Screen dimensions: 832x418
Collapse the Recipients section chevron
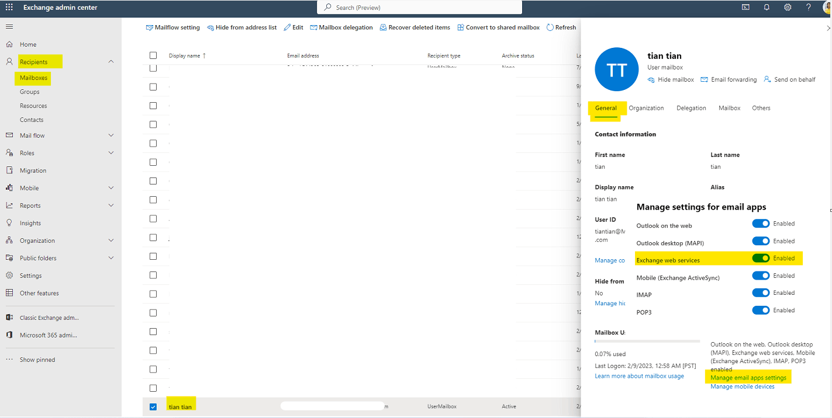point(111,62)
